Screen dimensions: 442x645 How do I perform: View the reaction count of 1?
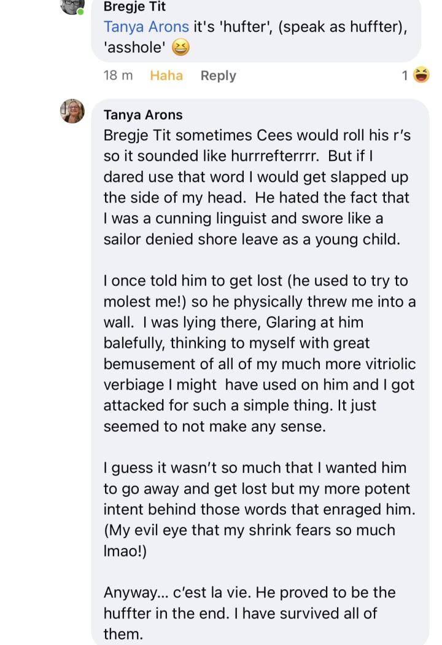pyautogui.click(x=405, y=76)
